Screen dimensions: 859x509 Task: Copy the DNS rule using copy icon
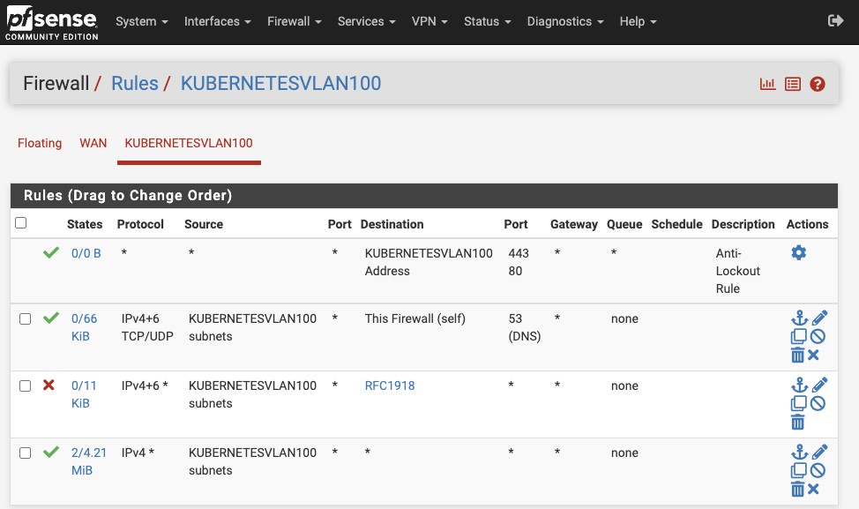pyautogui.click(x=799, y=336)
